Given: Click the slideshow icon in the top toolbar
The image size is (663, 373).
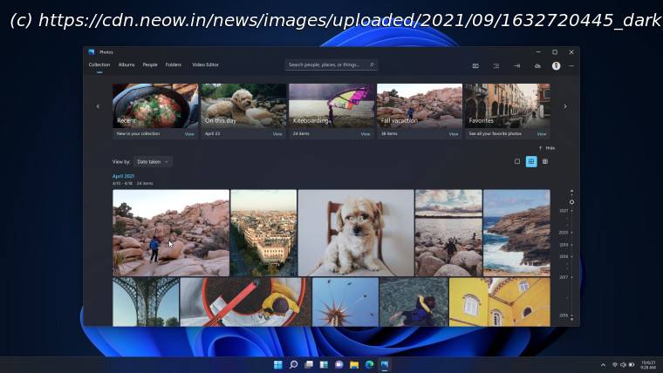Looking at the screenshot, I should point(475,65).
